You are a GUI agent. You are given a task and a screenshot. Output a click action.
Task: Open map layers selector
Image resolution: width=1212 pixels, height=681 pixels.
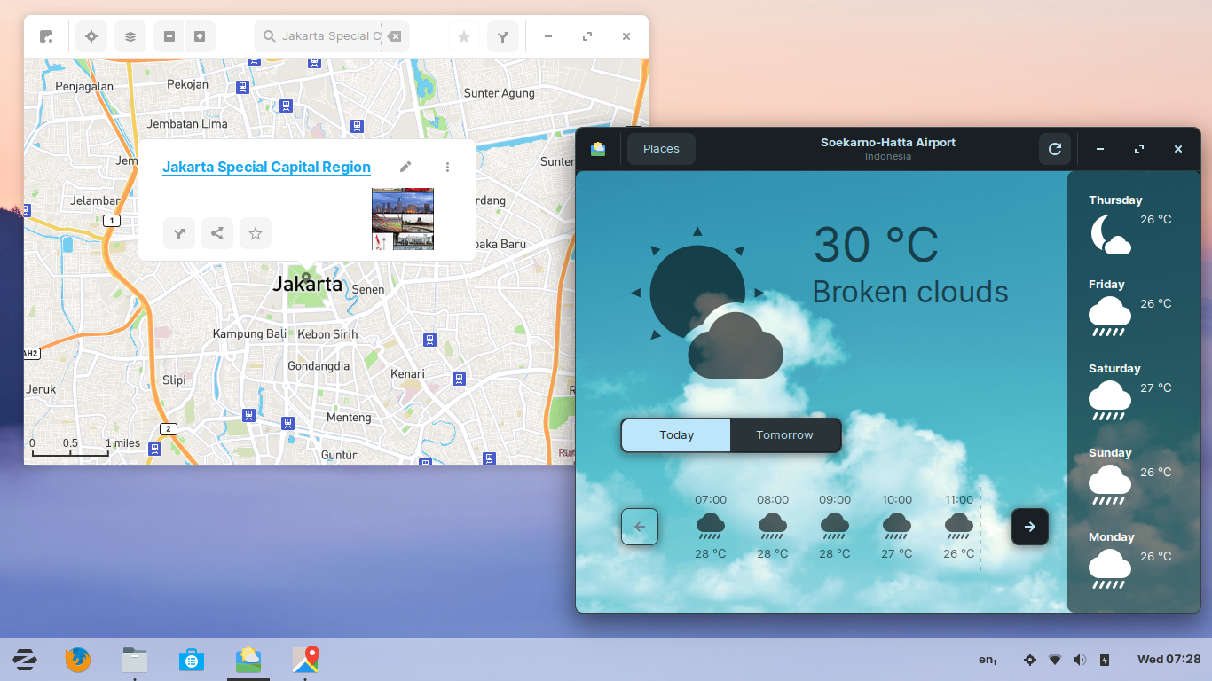130,36
